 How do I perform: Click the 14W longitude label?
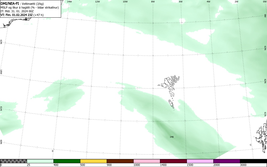coord(69,2)
